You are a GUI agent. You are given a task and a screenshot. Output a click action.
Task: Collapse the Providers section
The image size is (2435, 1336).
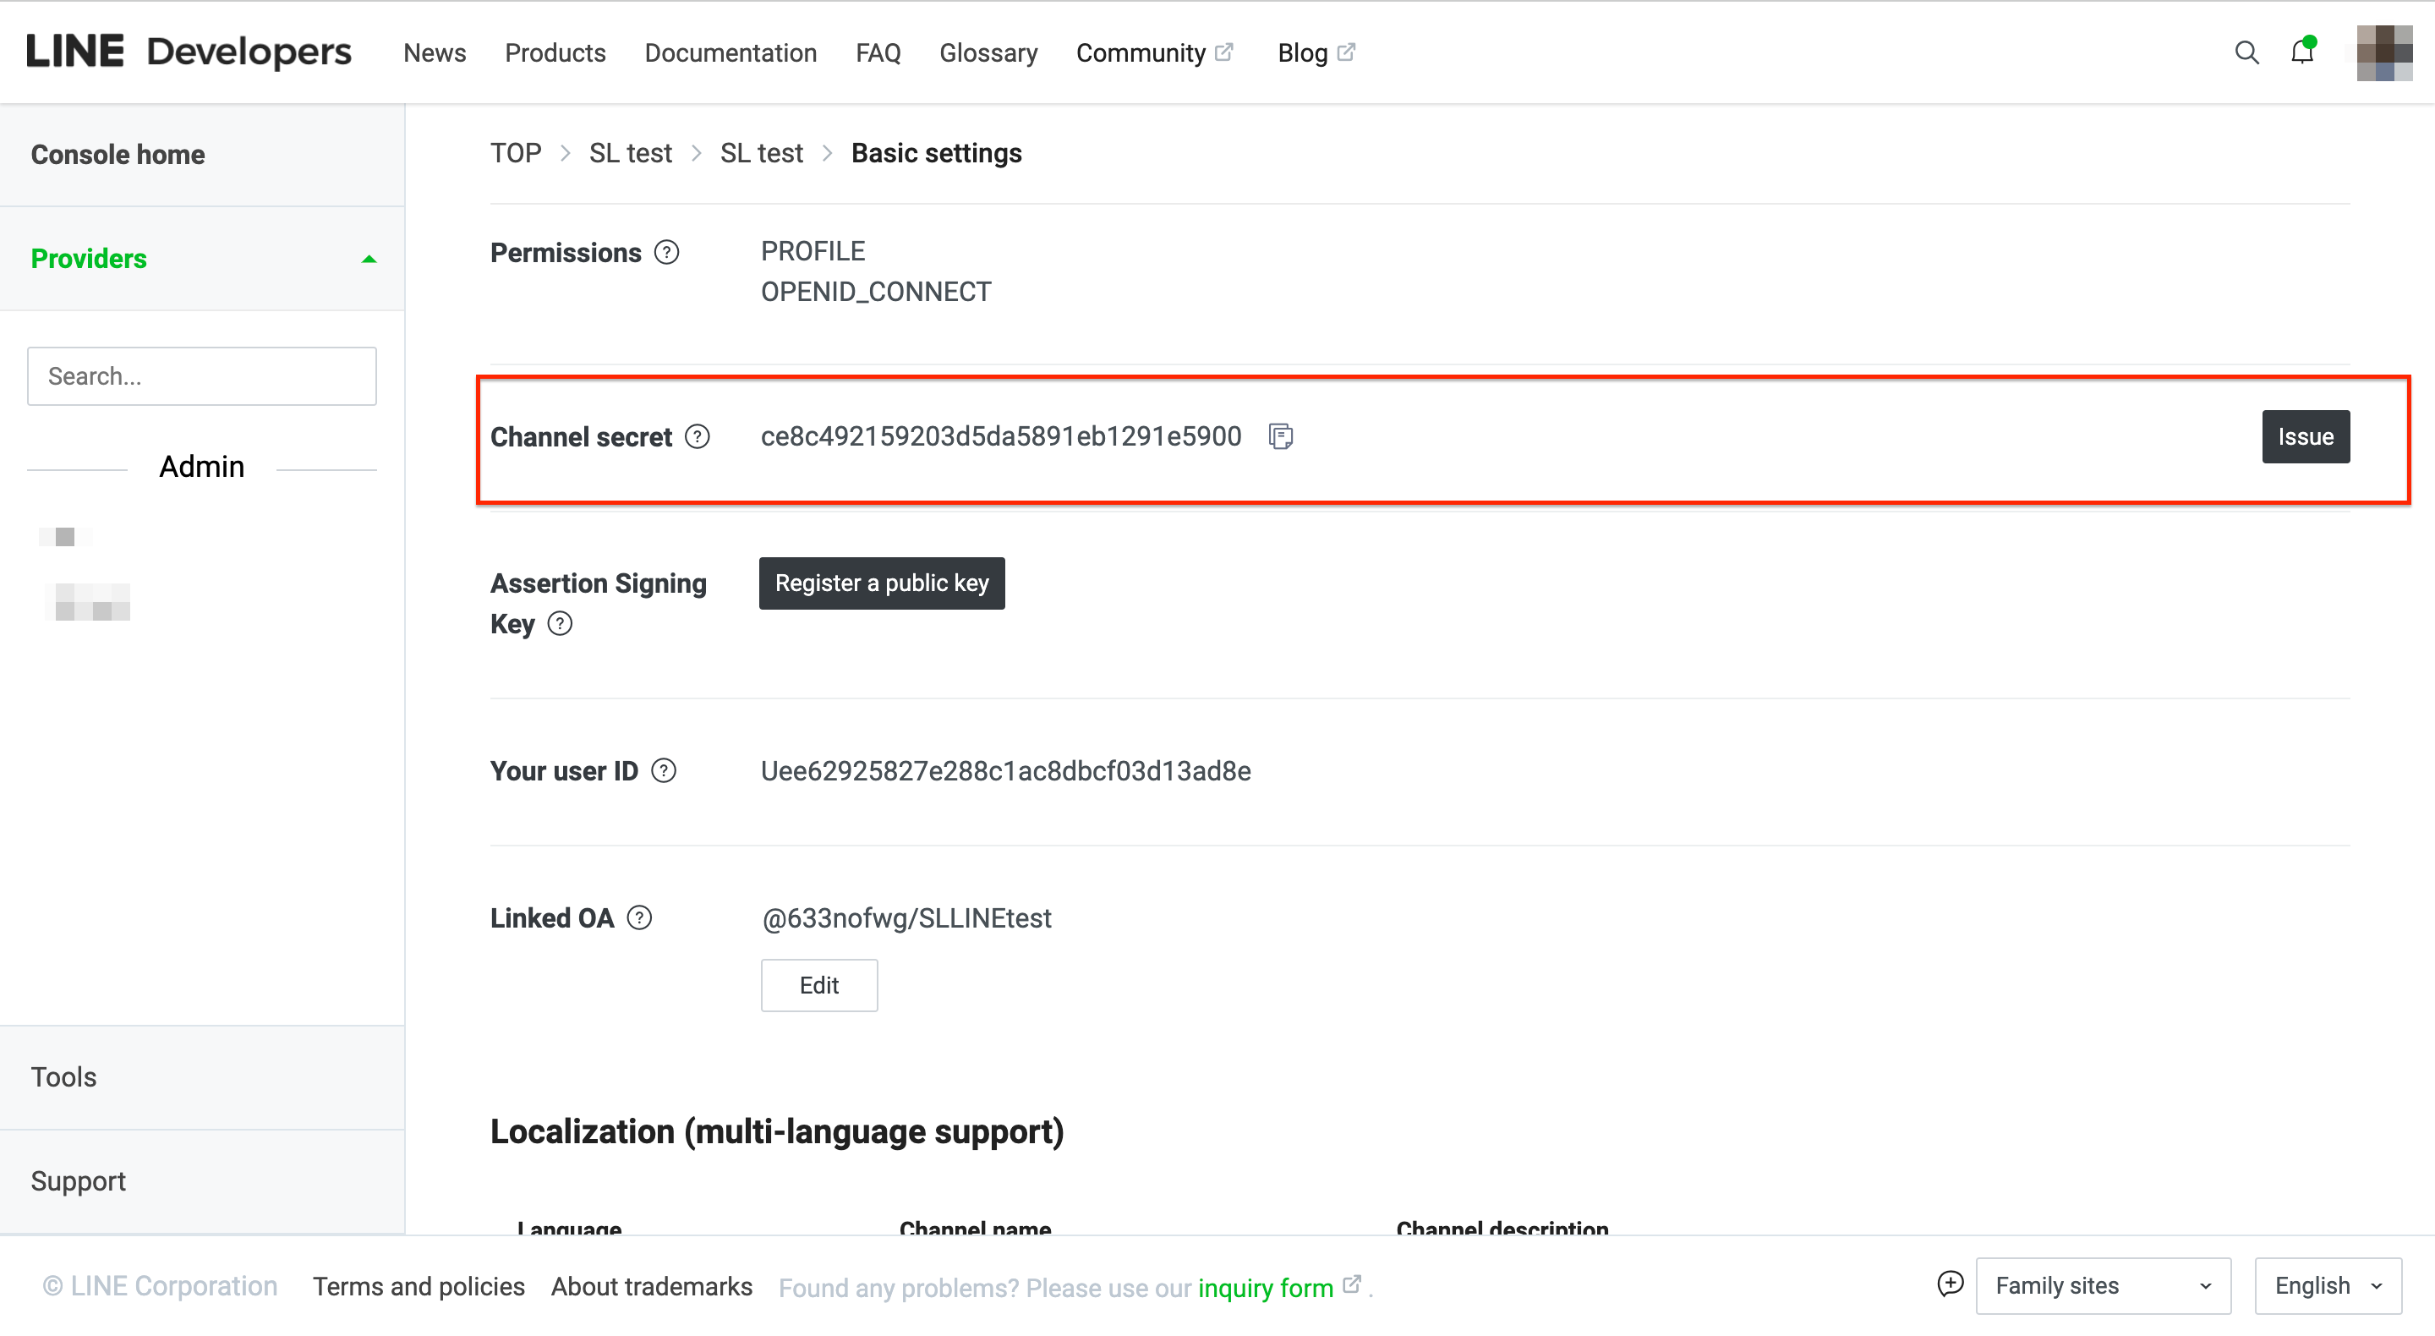[369, 259]
